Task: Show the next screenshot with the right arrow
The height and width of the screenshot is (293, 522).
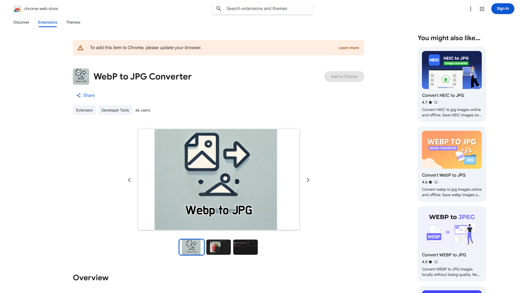Action: pos(308,180)
